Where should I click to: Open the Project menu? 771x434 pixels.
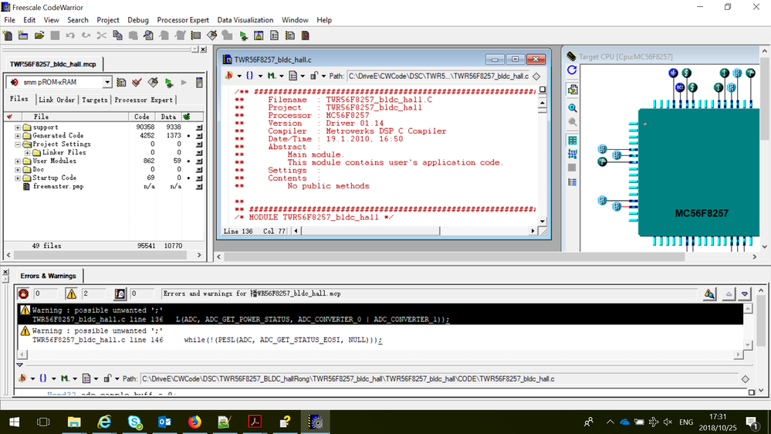pos(108,20)
